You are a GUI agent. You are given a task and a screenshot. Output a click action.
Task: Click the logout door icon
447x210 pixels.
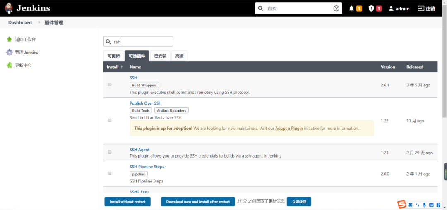click(421, 9)
